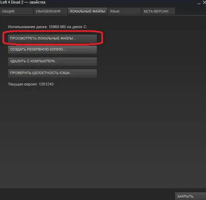Select the ЛОКАЛЬНЫЕ ФАЙЛЫ tab
This screenshot has height=200, width=206.
(87, 11)
